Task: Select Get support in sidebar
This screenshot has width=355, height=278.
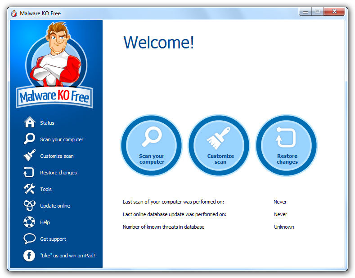Action: 53,239
